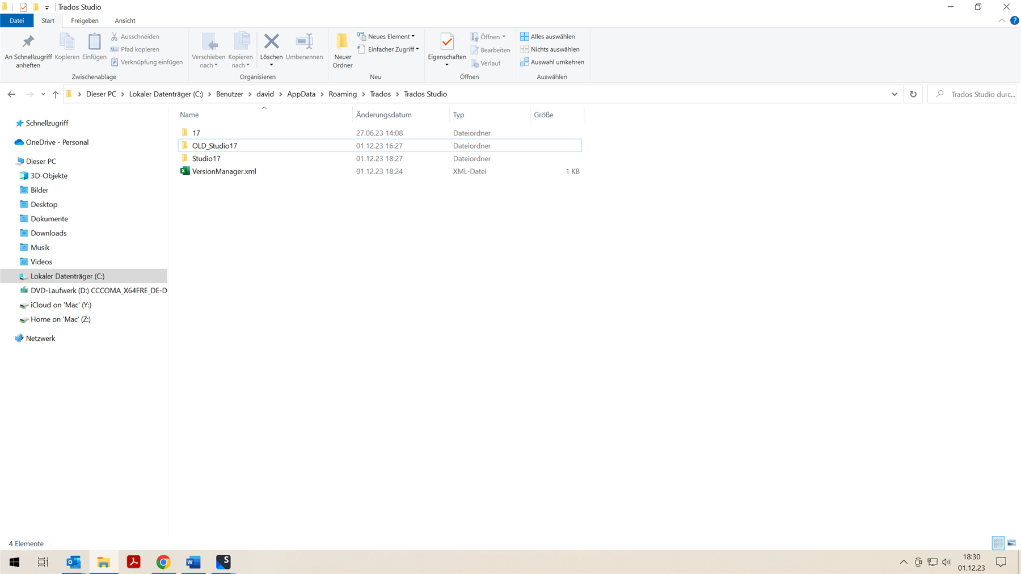Sort by Änderungsdatum column header
This screenshot has height=574, width=1021.
[400, 115]
